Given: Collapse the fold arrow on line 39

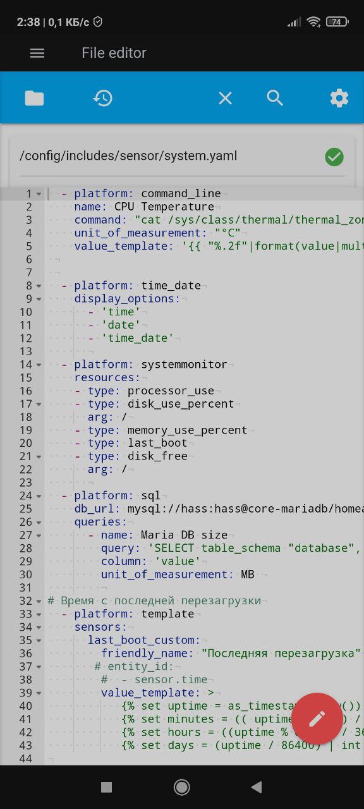Looking at the screenshot, I should tap(39, 693).
